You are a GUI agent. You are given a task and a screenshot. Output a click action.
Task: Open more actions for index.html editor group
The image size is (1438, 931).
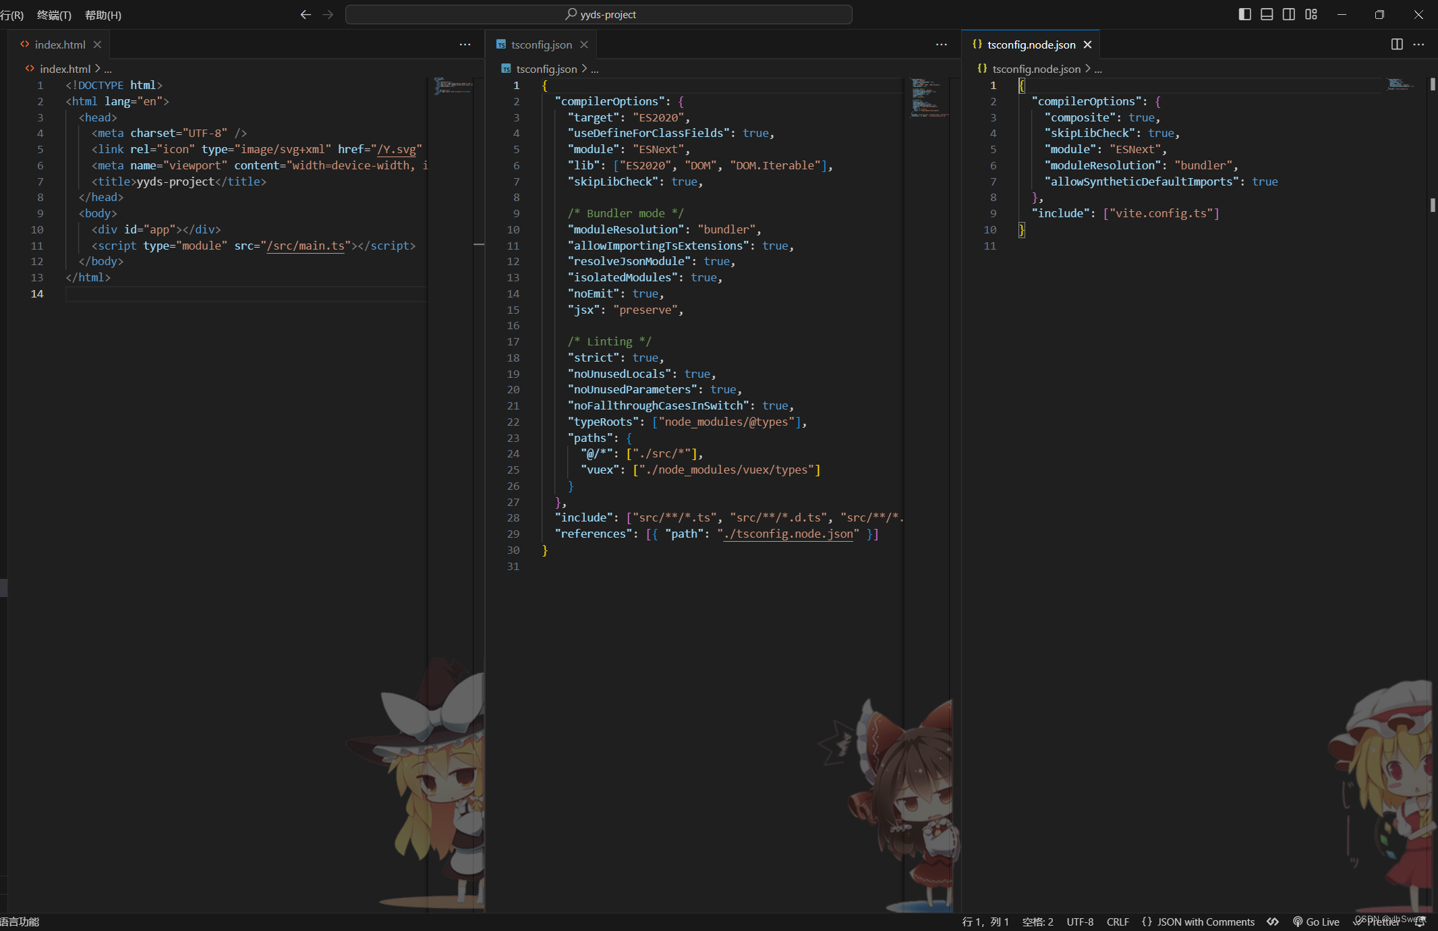465,45
